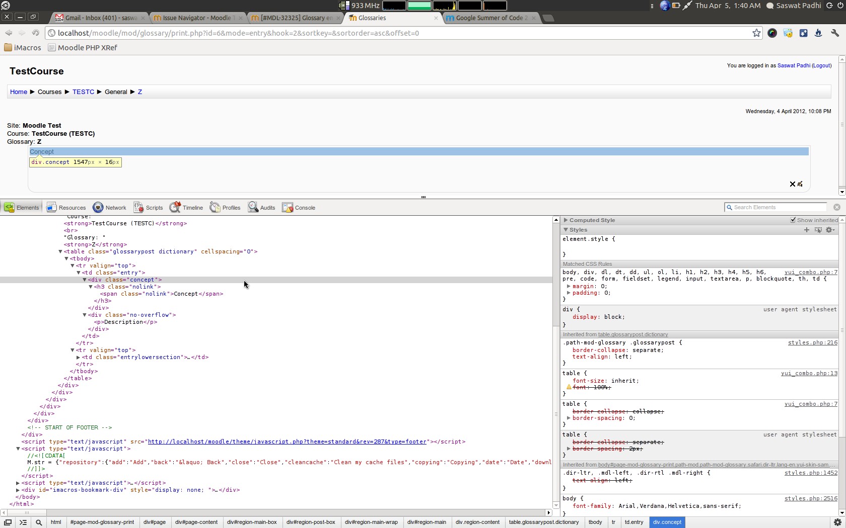Select an element with the magnifier icon

pos(39,522)
